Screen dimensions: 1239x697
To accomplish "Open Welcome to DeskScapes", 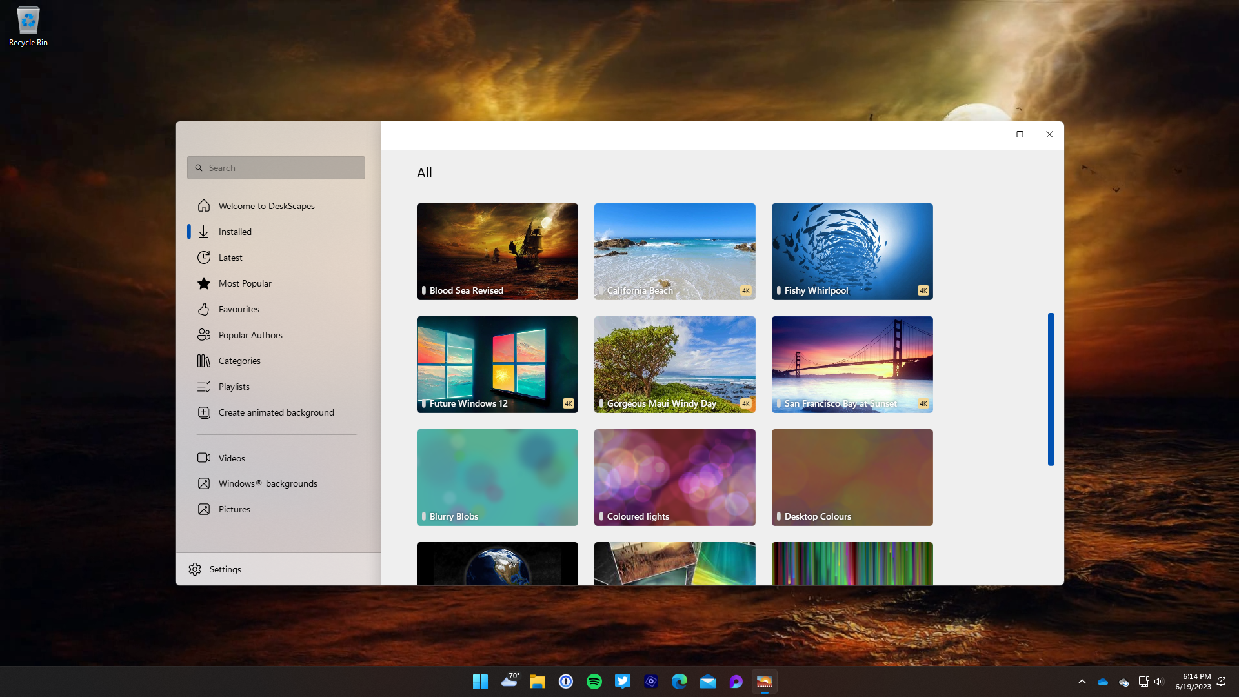I will pyautogui.click(x=267, y=205).
